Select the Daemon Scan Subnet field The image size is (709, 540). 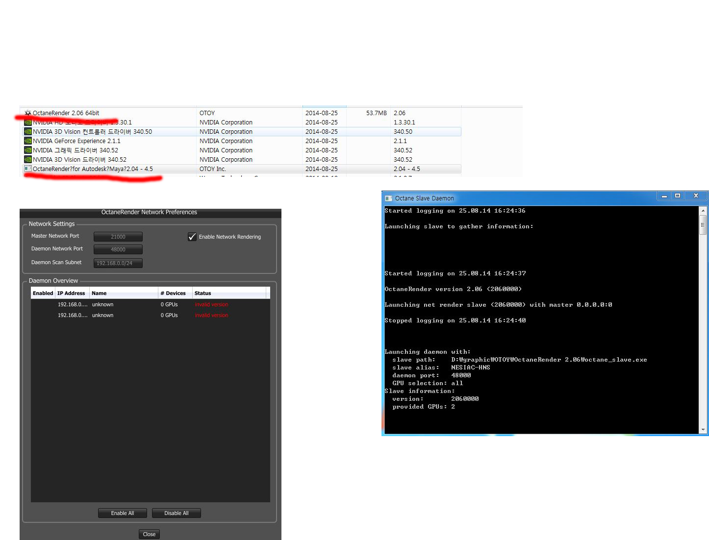(x=118, y=263)
